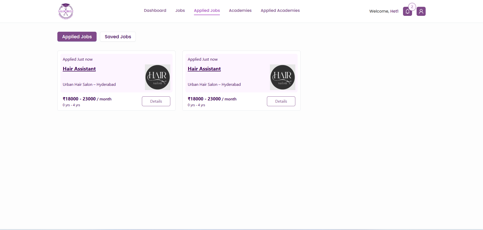Open the user profile icon
The image size is (483, 230).
tap(421, 11)
